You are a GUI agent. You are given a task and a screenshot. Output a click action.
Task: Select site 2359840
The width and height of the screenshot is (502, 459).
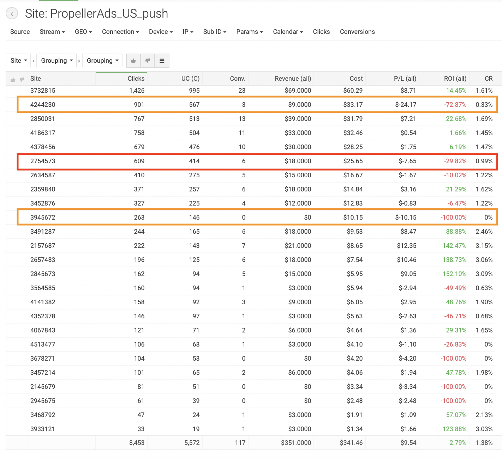click(43, 189)
